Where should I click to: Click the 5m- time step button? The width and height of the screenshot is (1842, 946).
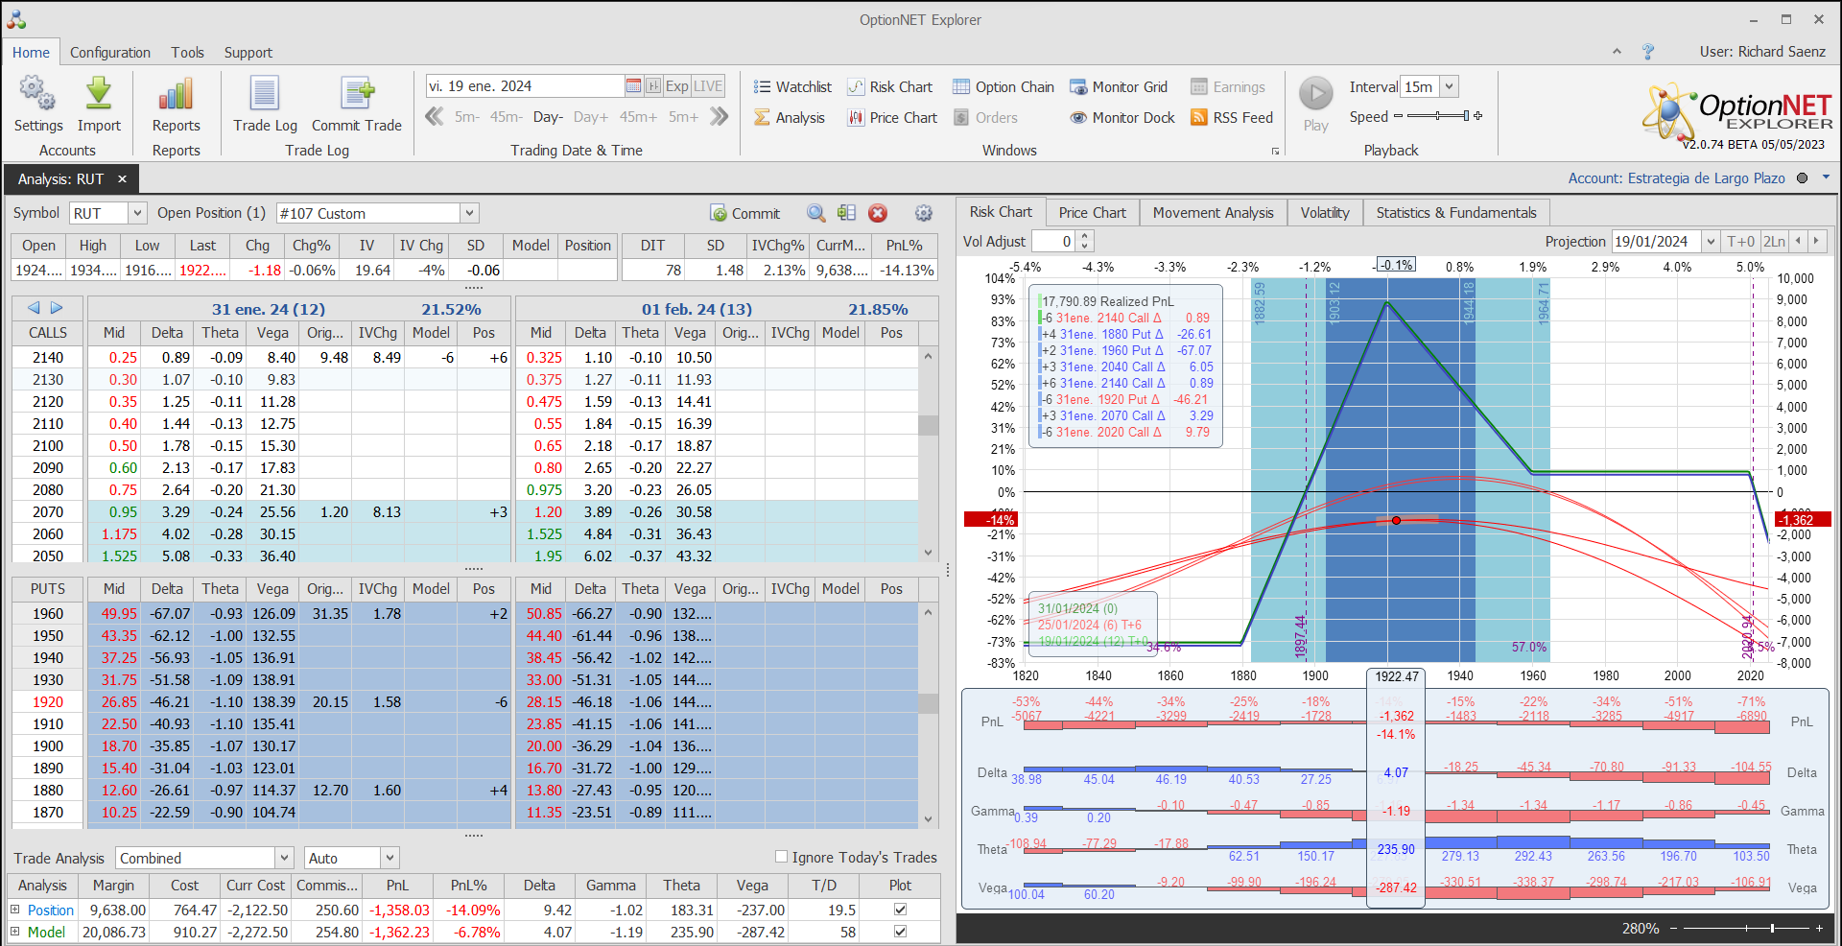[x=467, y=117]
